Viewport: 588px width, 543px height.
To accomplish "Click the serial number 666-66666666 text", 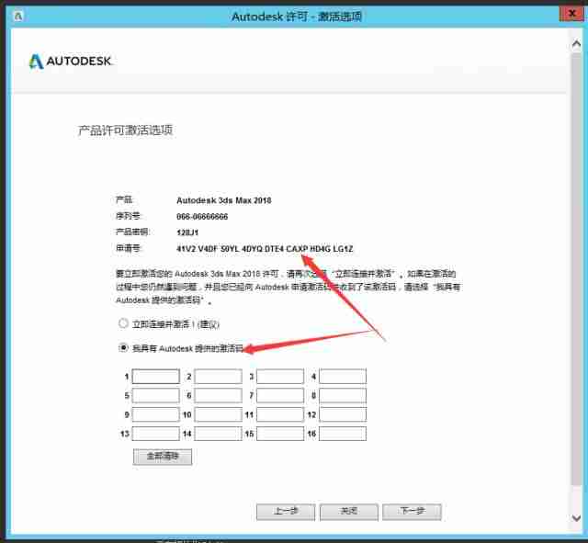I will pyautogui.click(x=202, y=217).
